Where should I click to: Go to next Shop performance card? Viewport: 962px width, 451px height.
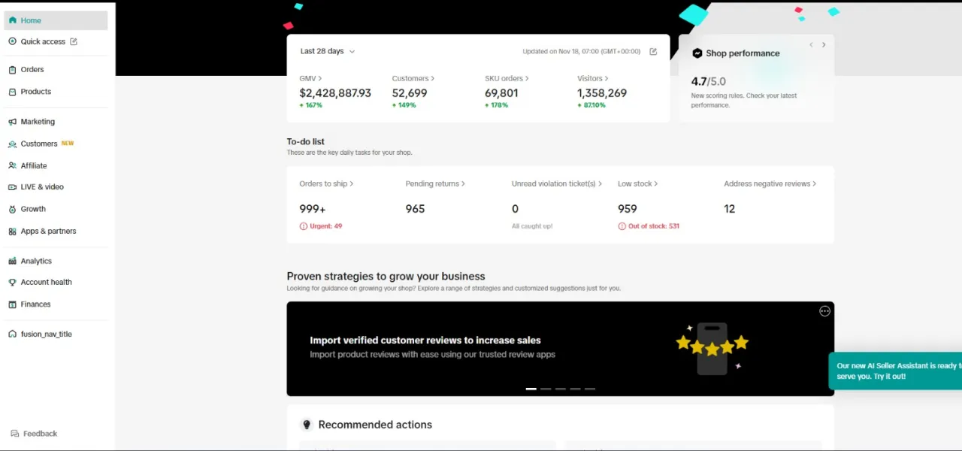pyautogui.click(x=824, y=45)
